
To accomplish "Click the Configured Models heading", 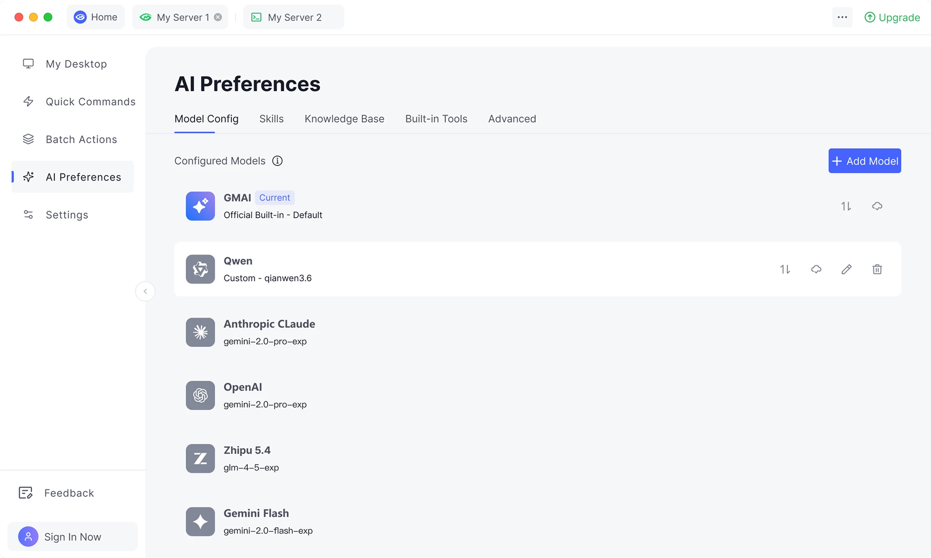I will (x=220, y=161).
